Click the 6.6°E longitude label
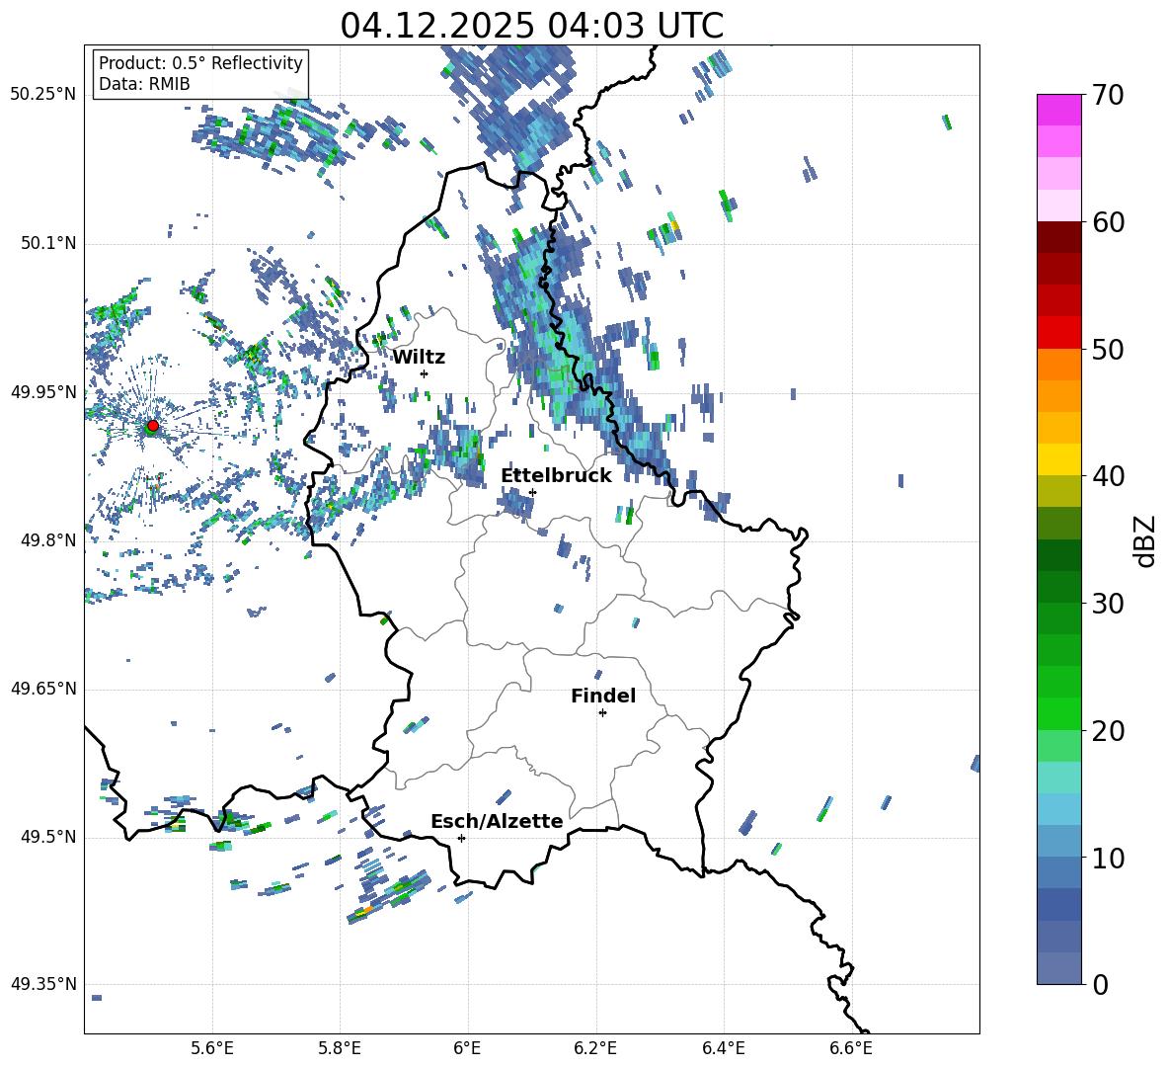The height and width of the screenshot is (1068, 1169). (x=851, y=1048)
